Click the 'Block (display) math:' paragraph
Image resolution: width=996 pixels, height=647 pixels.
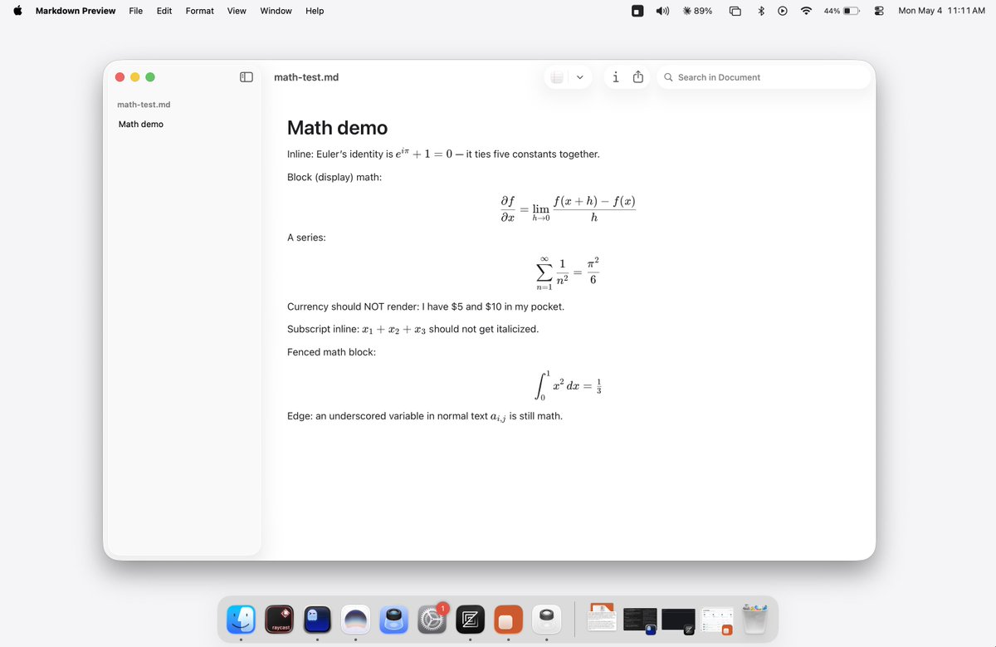click(x=334, y=177)
